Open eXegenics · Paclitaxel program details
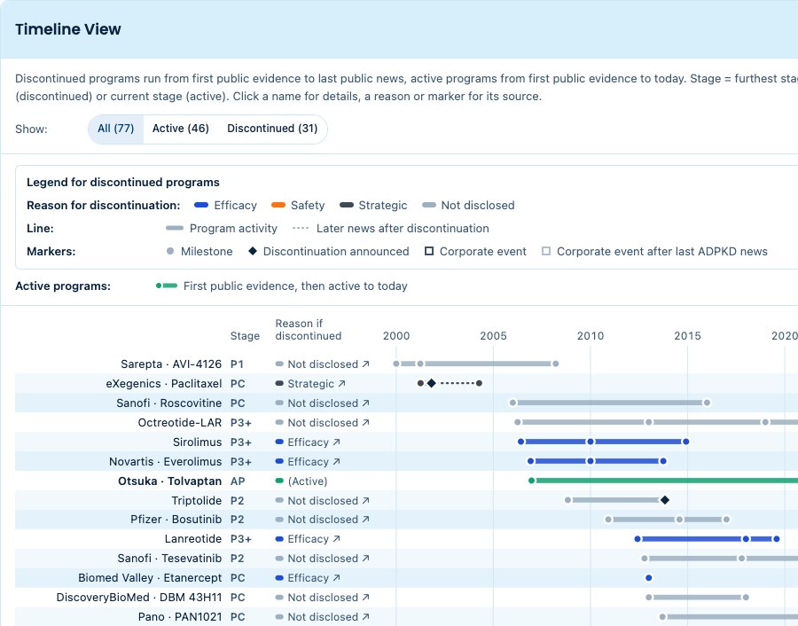798x626 pixels. (x=164, y=383)
